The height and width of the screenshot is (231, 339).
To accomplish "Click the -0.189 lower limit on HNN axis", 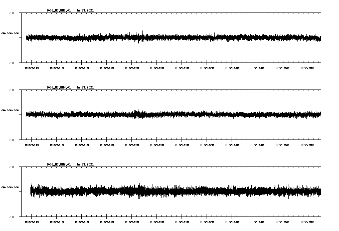I will tap(10, 140).
